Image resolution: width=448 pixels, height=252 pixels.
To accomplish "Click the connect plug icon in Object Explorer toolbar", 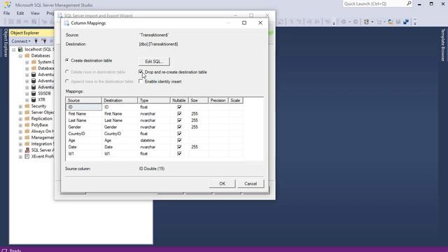I will coord(36,41).
